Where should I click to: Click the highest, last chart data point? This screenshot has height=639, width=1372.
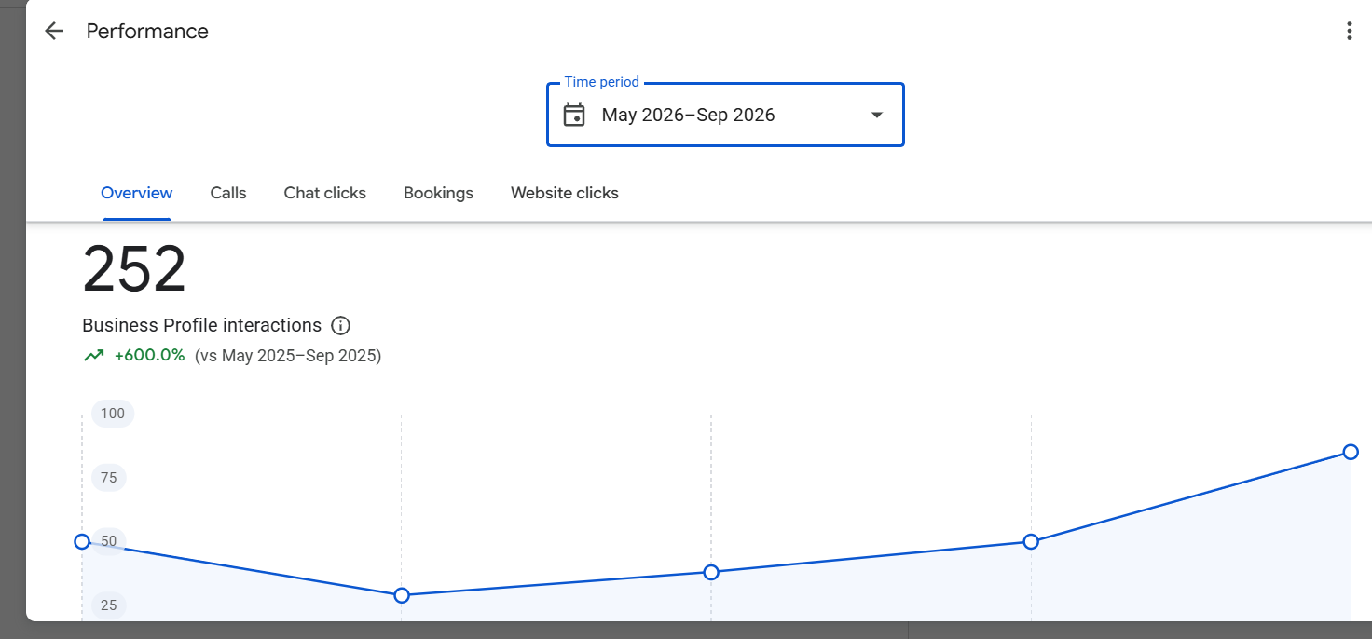point(1351,452)
